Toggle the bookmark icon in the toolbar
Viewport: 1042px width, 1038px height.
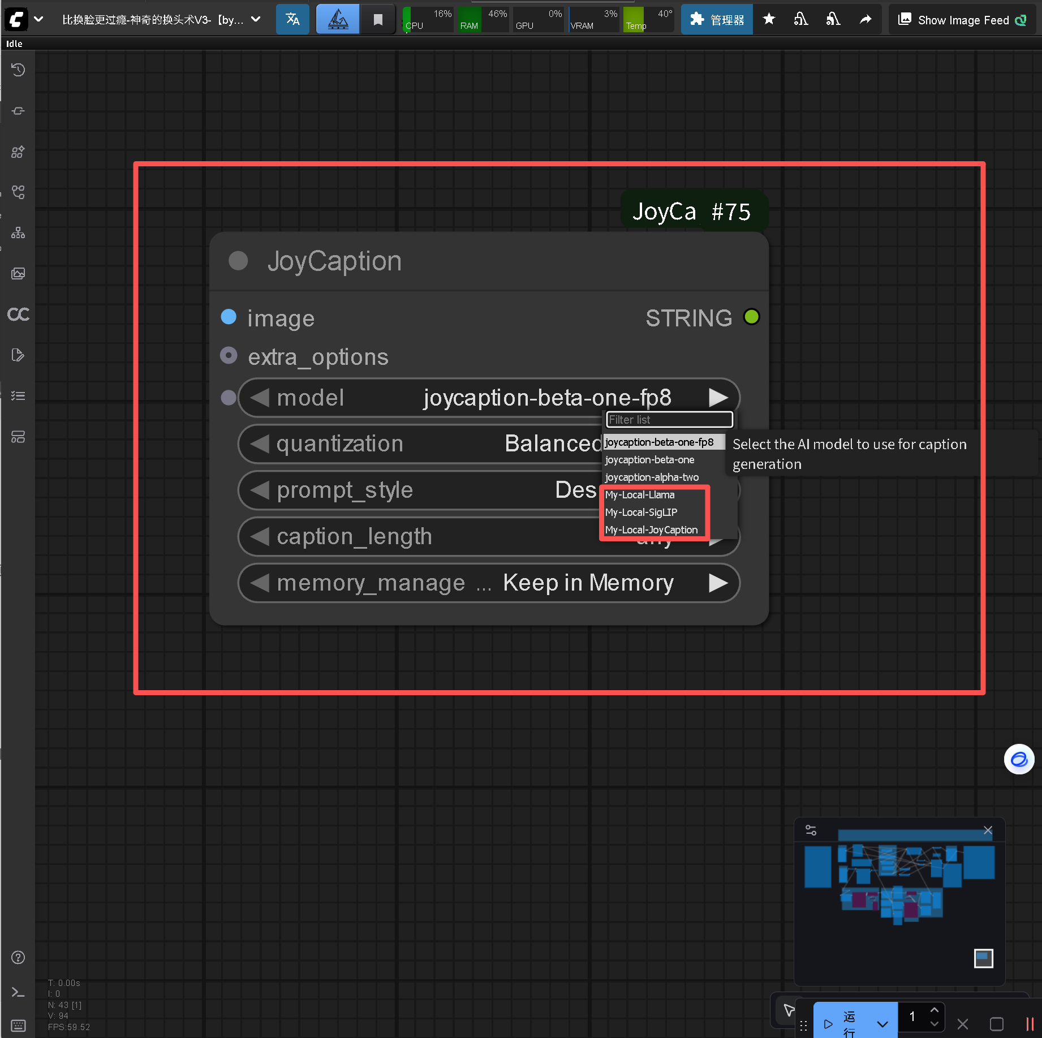[x=377, y=19]
